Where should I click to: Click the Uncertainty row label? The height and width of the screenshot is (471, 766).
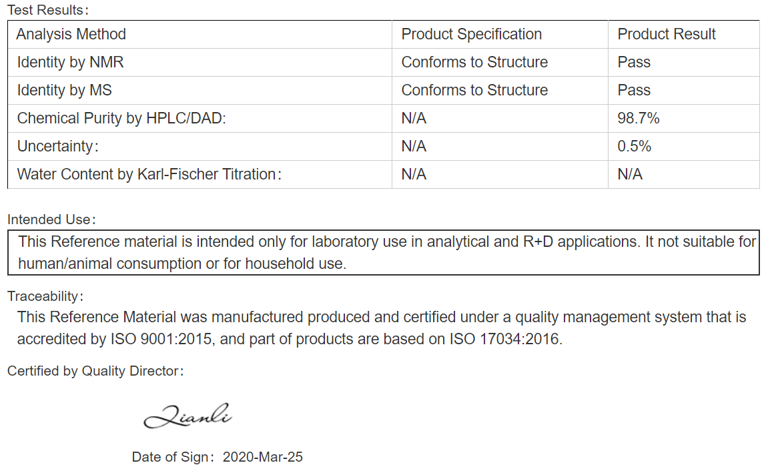(57, 146)
